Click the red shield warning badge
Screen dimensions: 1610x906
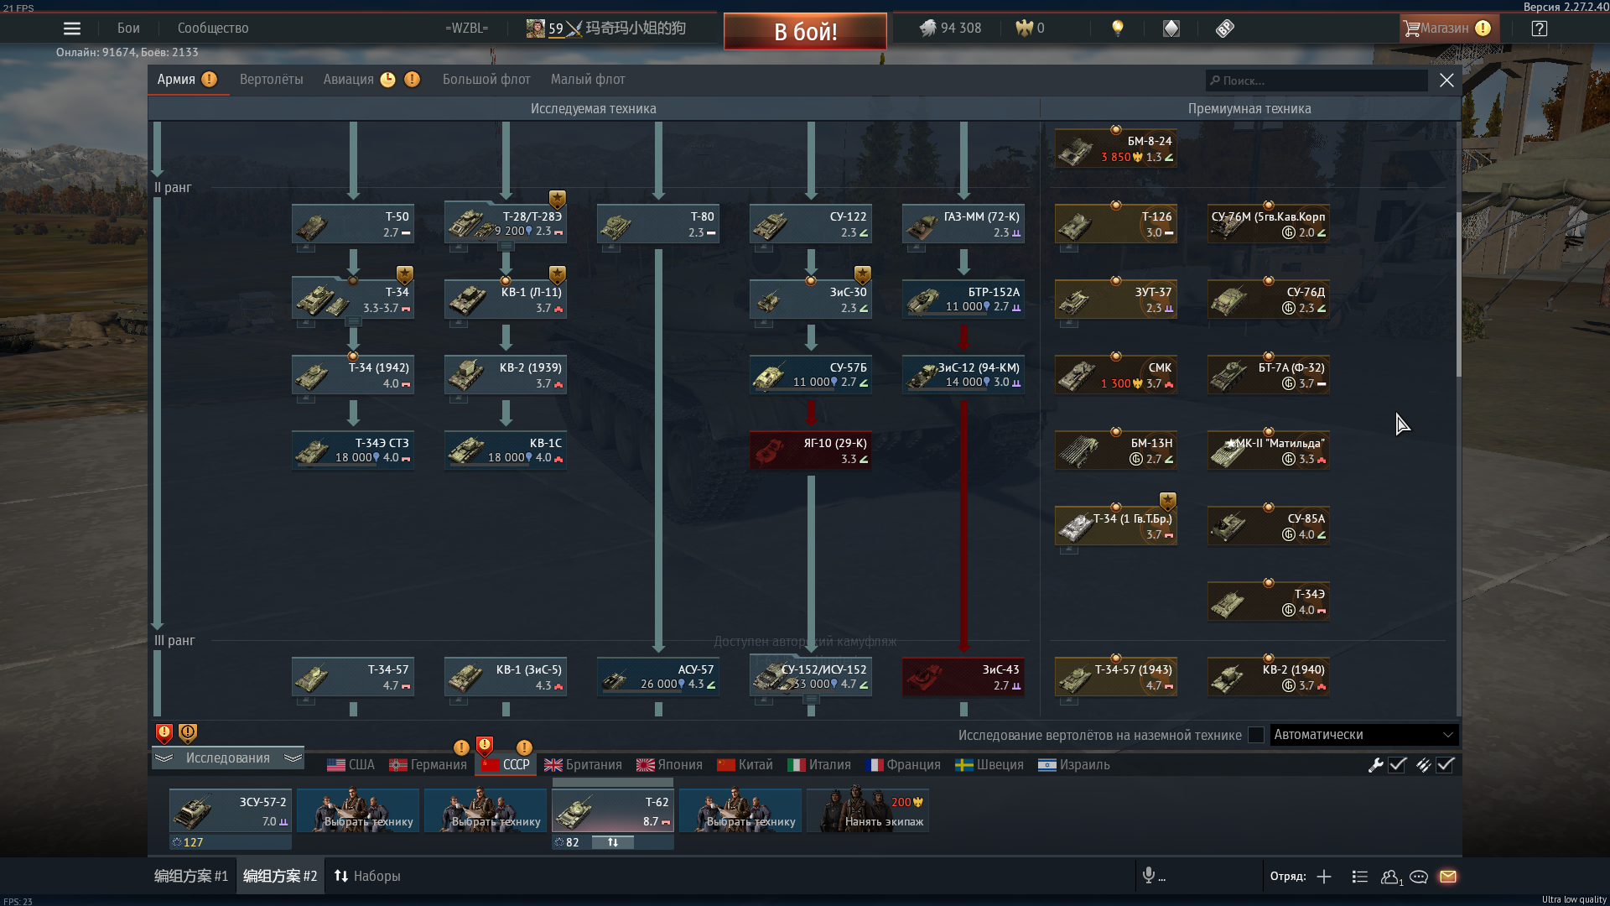tap(164, 734)
